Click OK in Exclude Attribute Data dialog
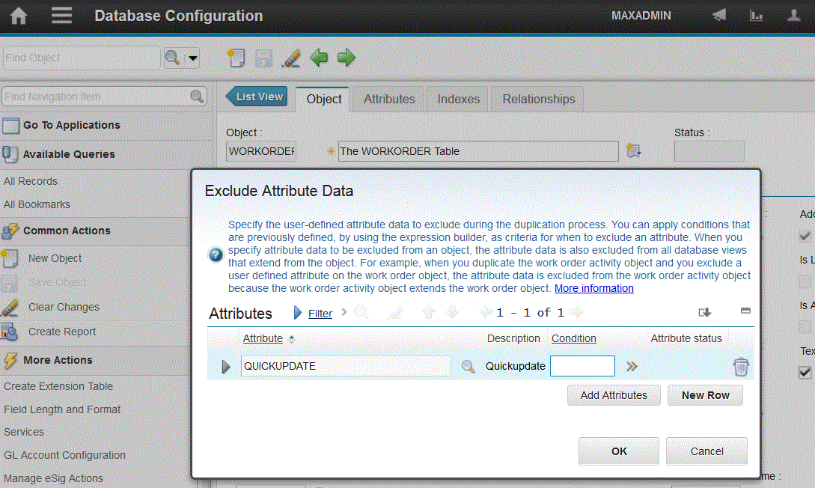The width and height of the screenshot is (815, 488). [x=618, y=451]
